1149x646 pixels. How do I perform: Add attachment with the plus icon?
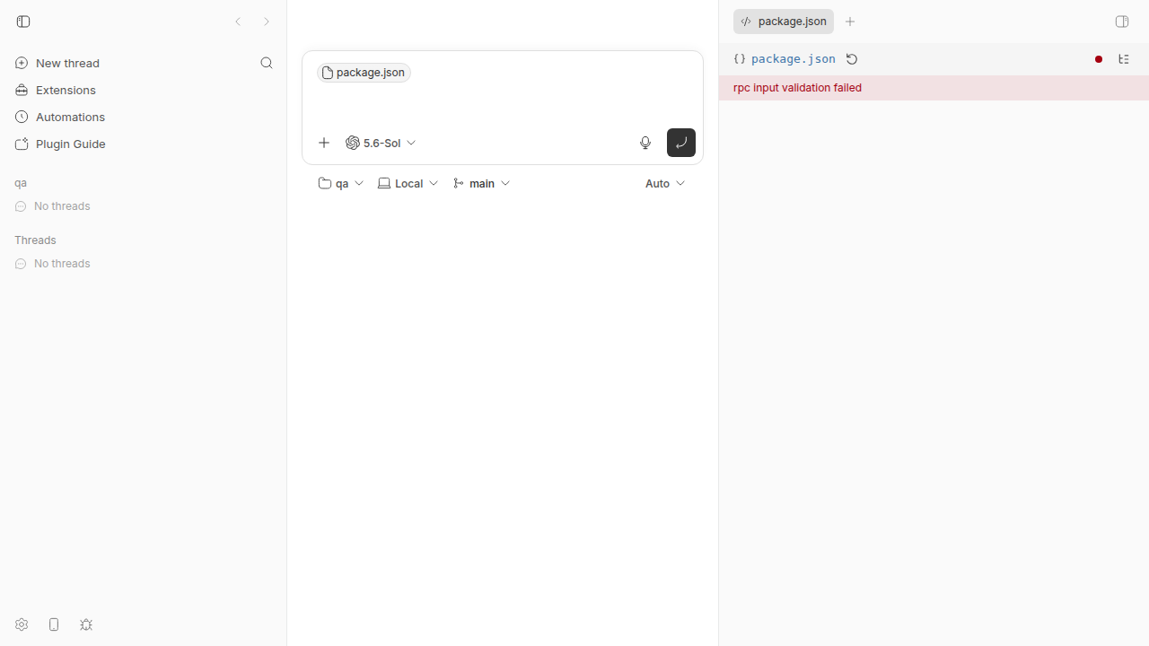[x=324, y=143]
